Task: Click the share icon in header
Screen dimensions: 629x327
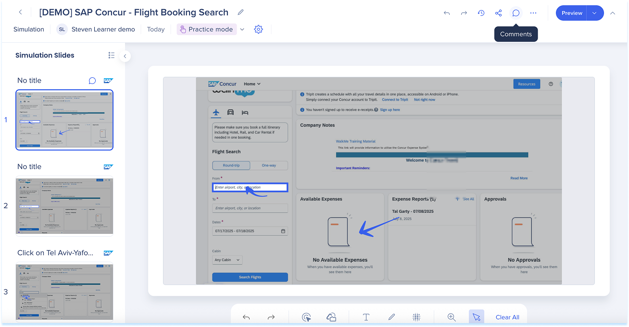Action: (498, 13)
